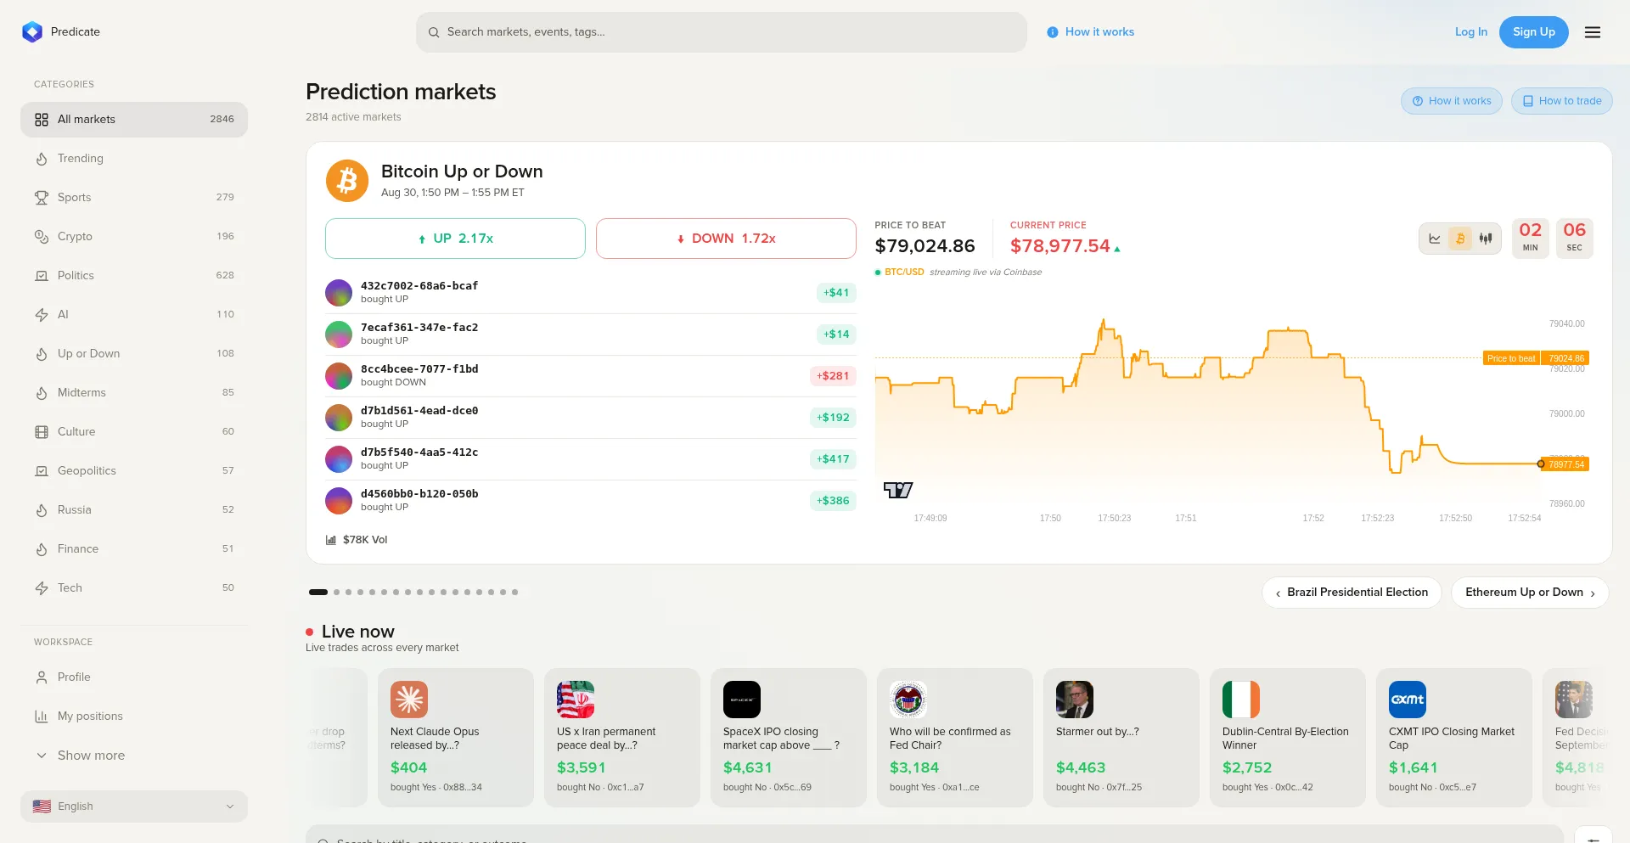This screenshot has width=1630, height=843.
Task: Click the Sports trophy icon
Action: point(42,198)
